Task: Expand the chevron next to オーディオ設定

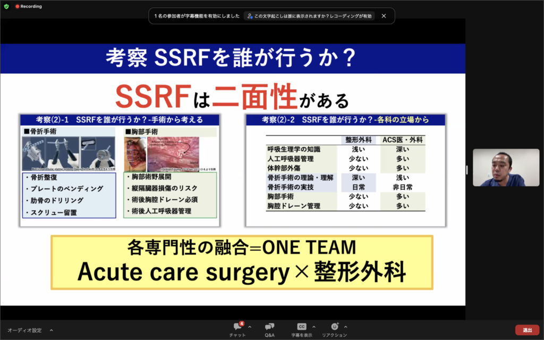Action: click(x=52, y=330)
